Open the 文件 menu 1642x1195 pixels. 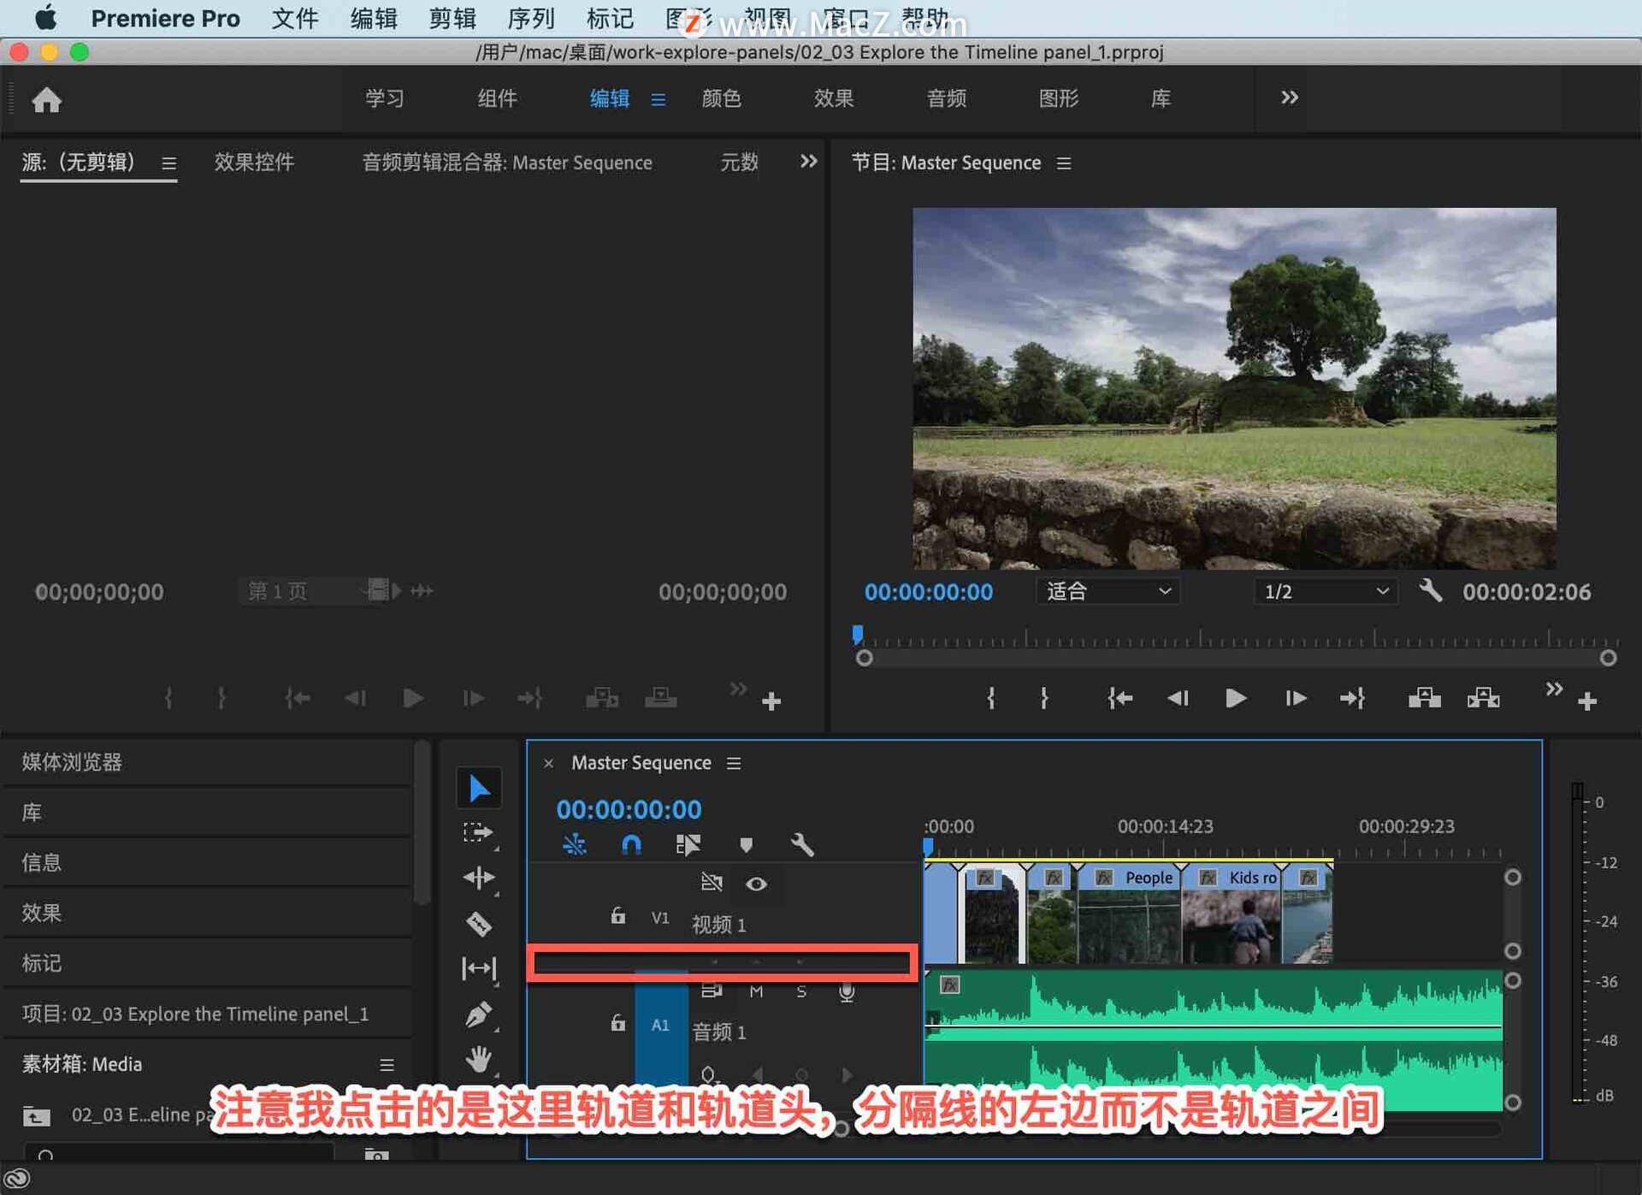[x=295, y=18]
